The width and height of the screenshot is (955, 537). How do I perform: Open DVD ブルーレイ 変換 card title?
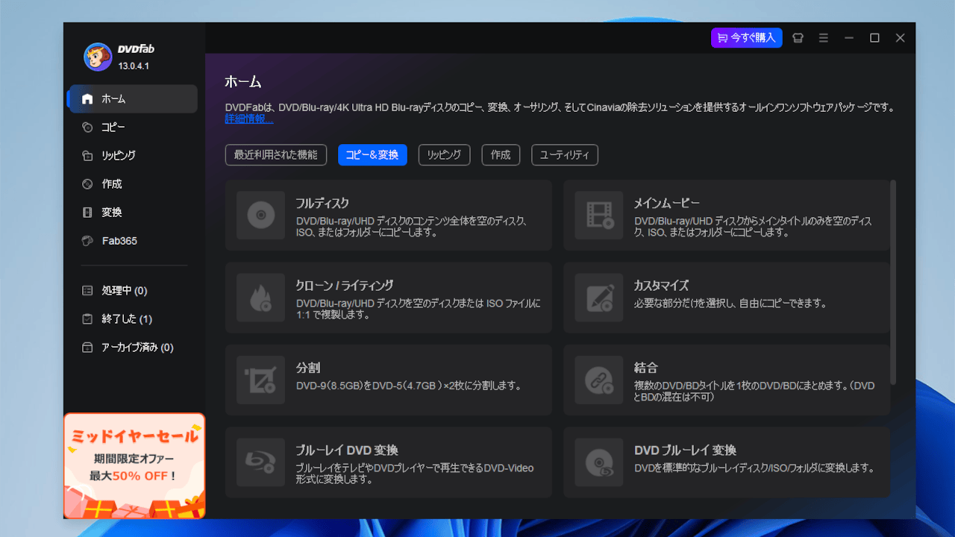tap(685, 450)
